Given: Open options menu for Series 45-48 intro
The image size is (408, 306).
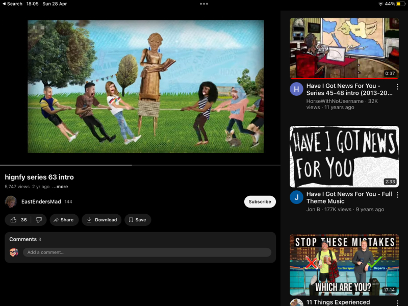Looking at the screenshot, I should (x=397, y=86).
